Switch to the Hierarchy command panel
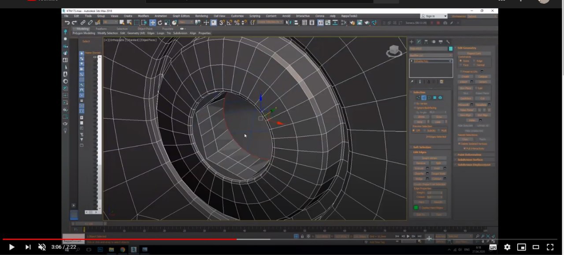This screenshot has width=564, height=255. click(x=426, y=41)
